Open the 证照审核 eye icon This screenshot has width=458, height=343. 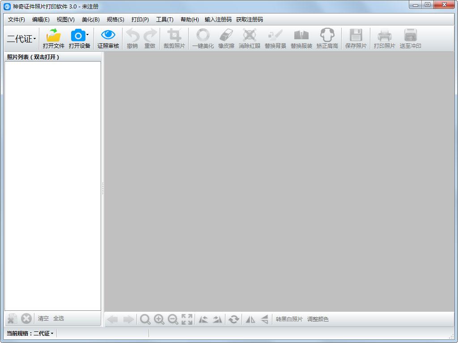point(108,35)
